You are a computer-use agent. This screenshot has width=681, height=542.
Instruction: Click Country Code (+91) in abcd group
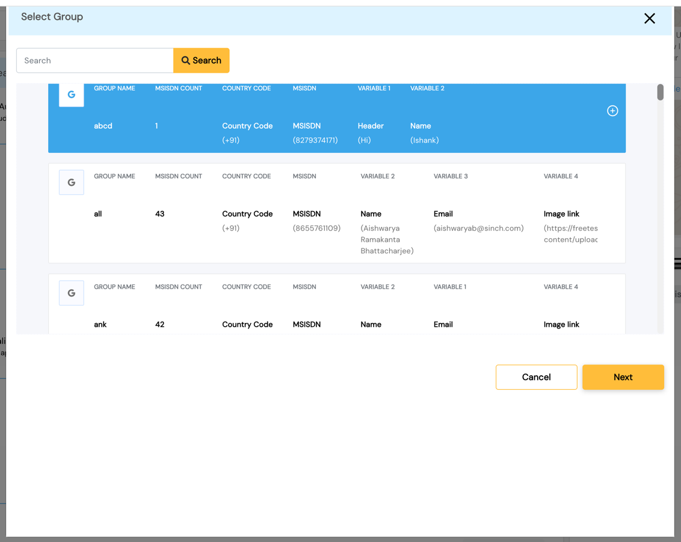click(230, 140)
